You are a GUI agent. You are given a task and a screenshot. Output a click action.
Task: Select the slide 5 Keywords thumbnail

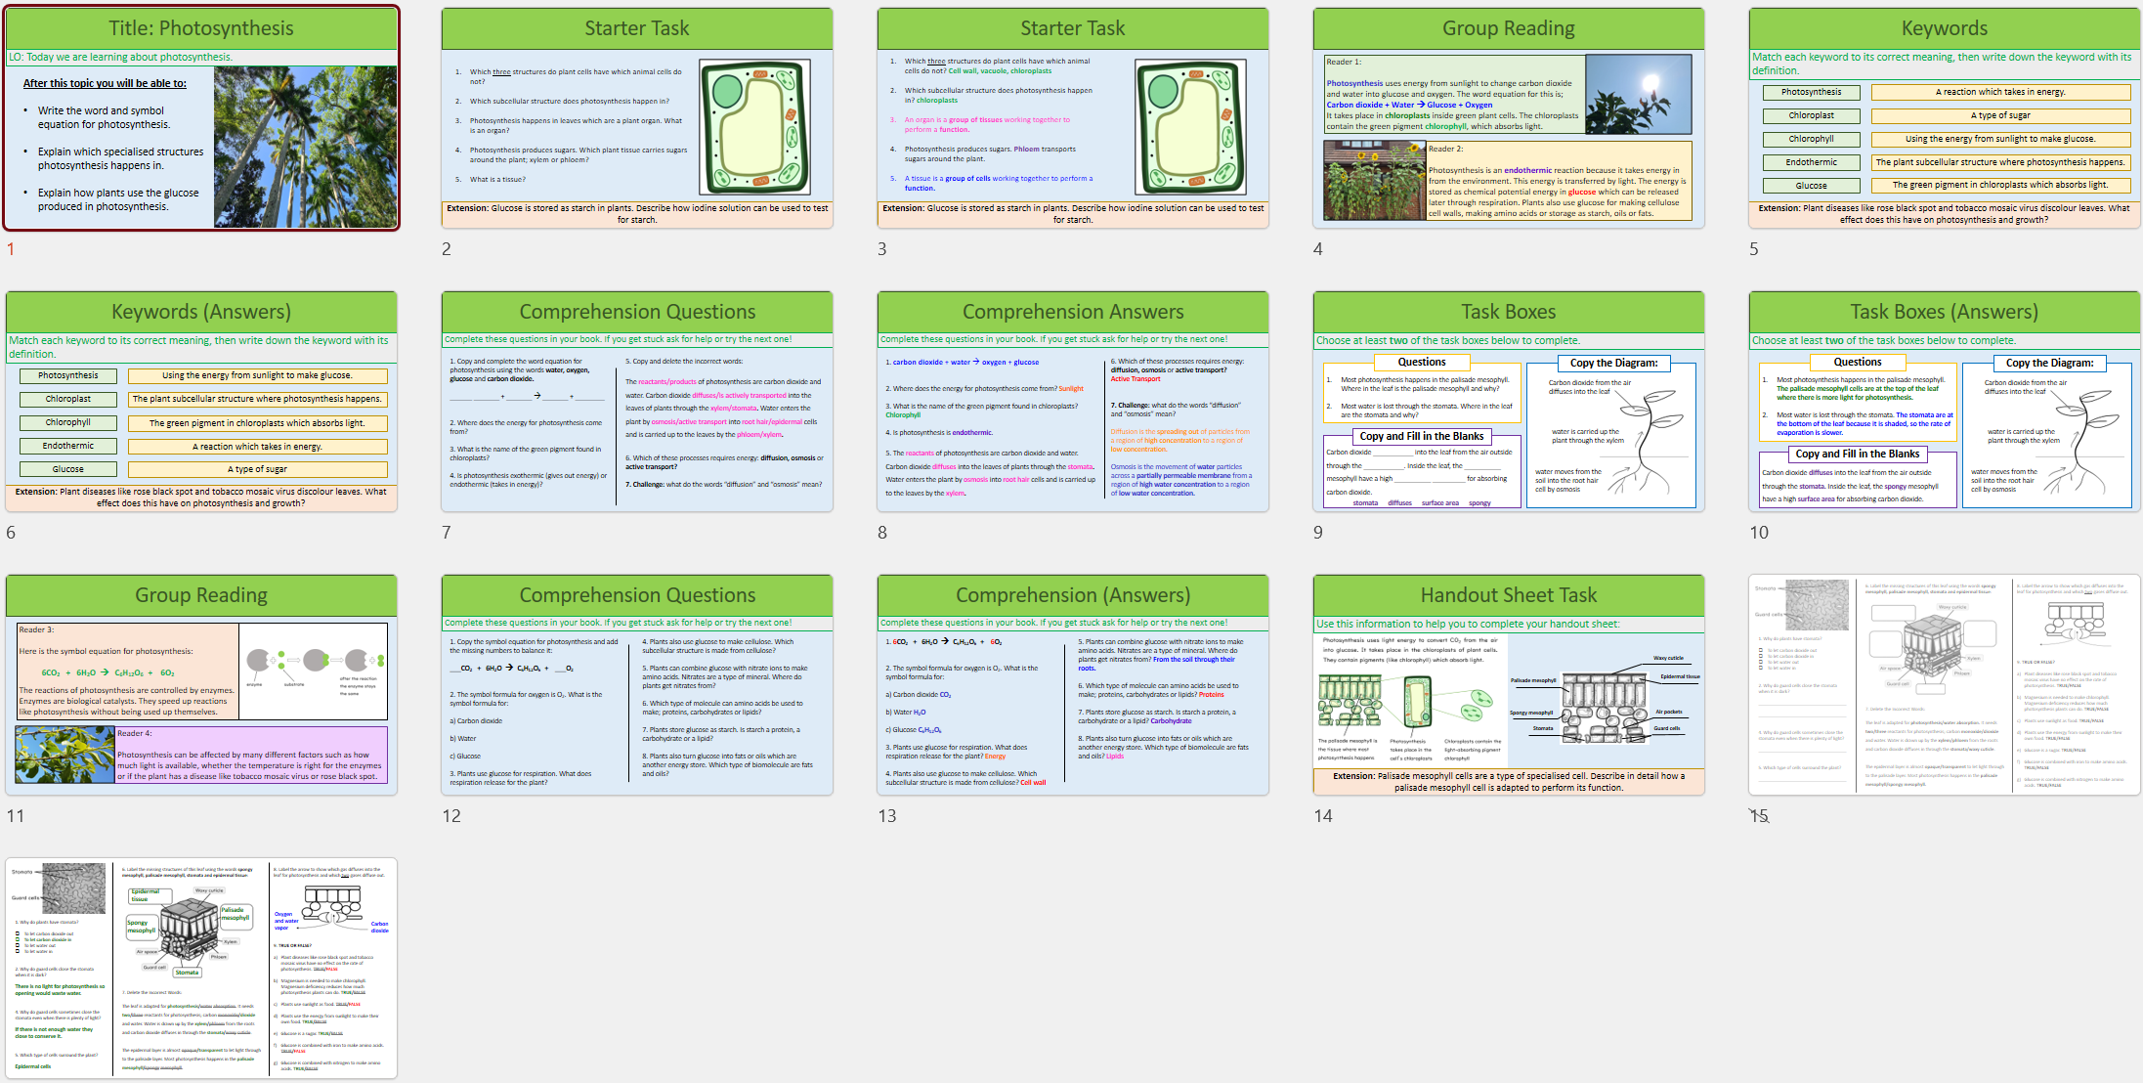[1944, 118]
